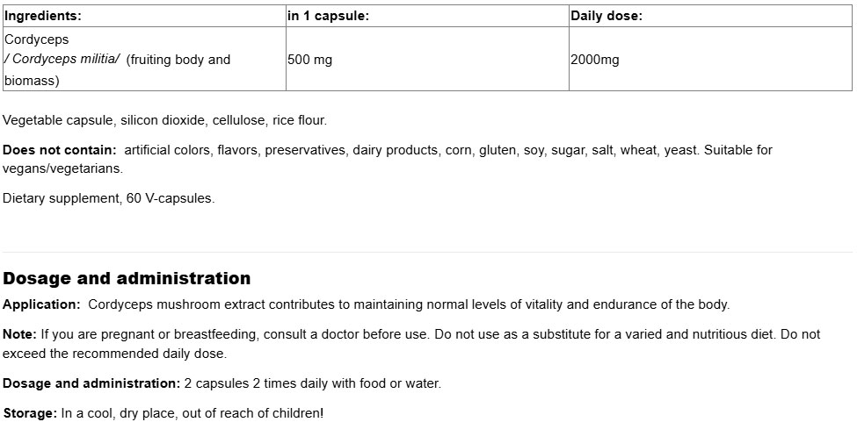This screenshot has width=857, height=422.
Task: Click the "Dietary supplement, 60 V-capsules." line
Action: (109, 198)
